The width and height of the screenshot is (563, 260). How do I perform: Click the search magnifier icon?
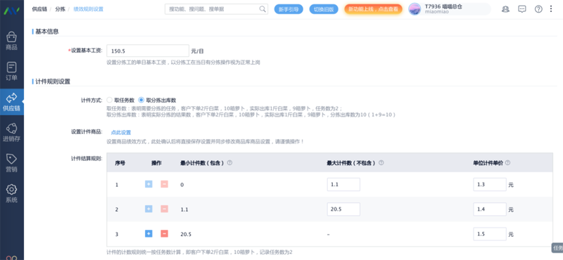(x=262, y=9)
